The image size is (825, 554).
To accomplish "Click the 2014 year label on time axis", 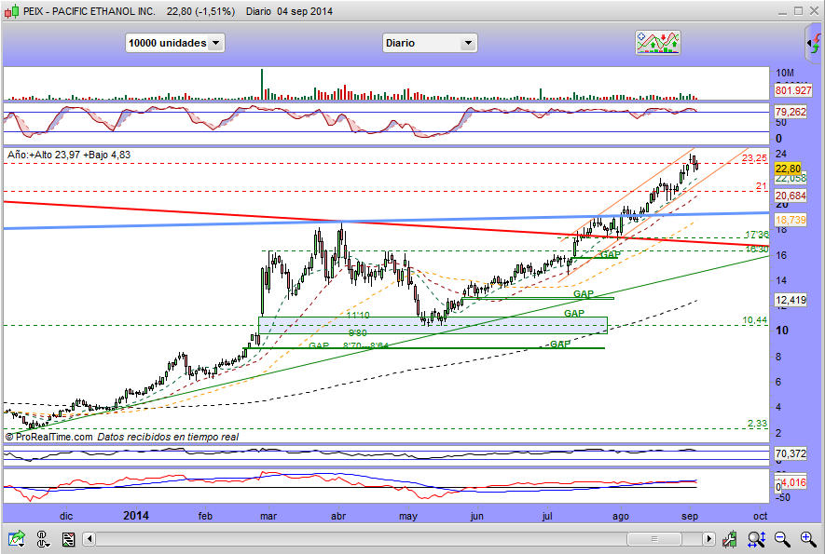I will click(136, 516).
